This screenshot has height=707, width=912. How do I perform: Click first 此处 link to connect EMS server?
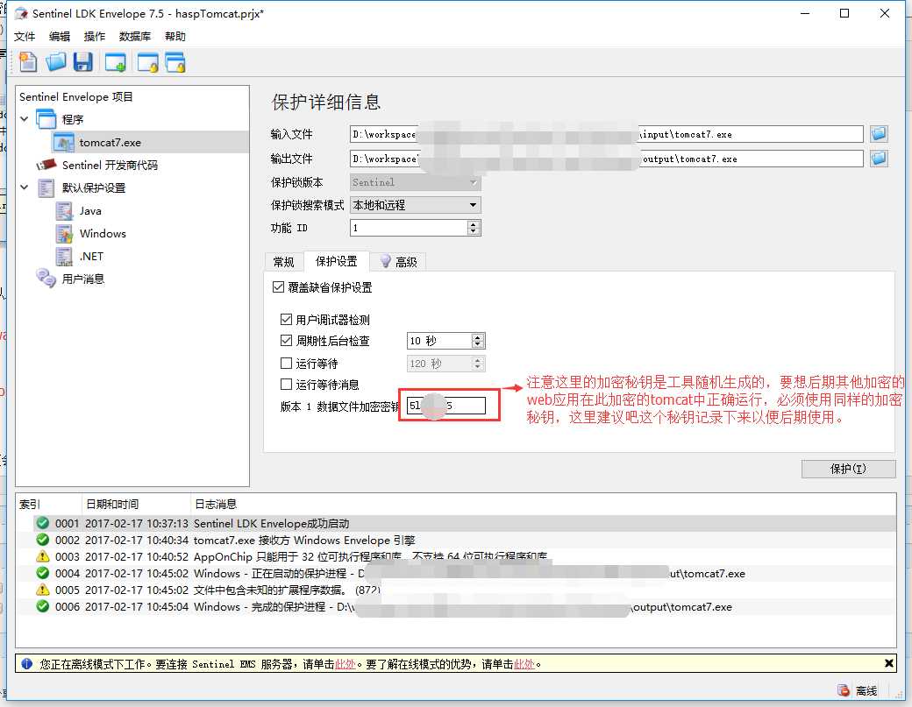coord(345,663)
